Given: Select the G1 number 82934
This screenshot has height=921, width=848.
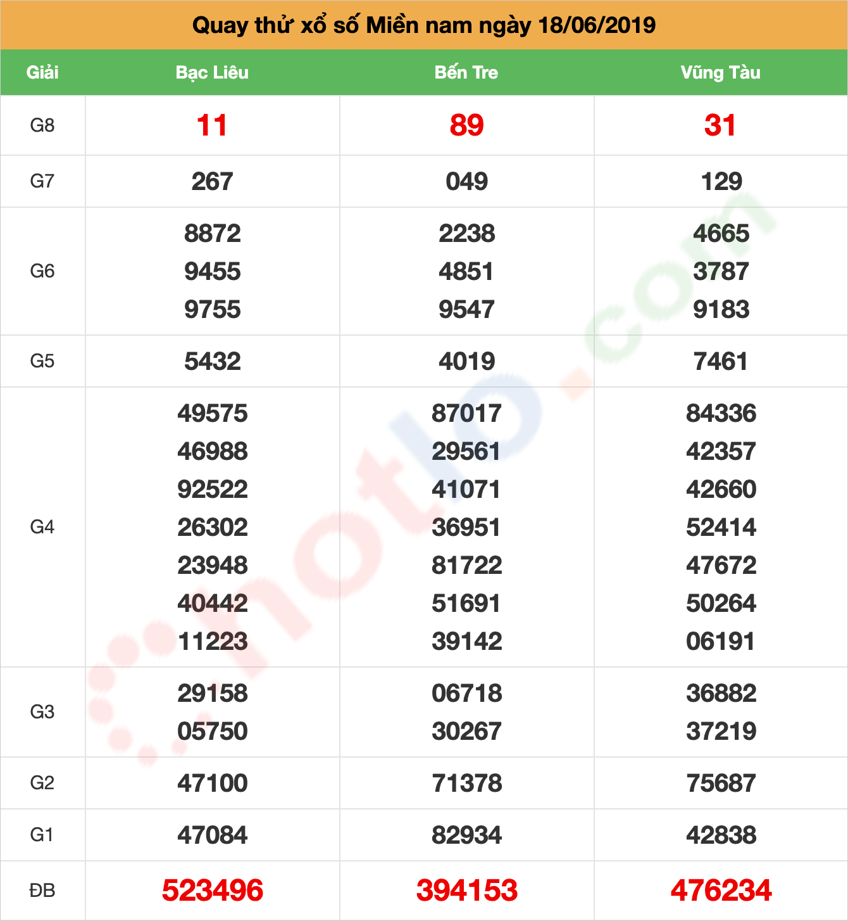Looking at the screenshot, I should [466, 835].
